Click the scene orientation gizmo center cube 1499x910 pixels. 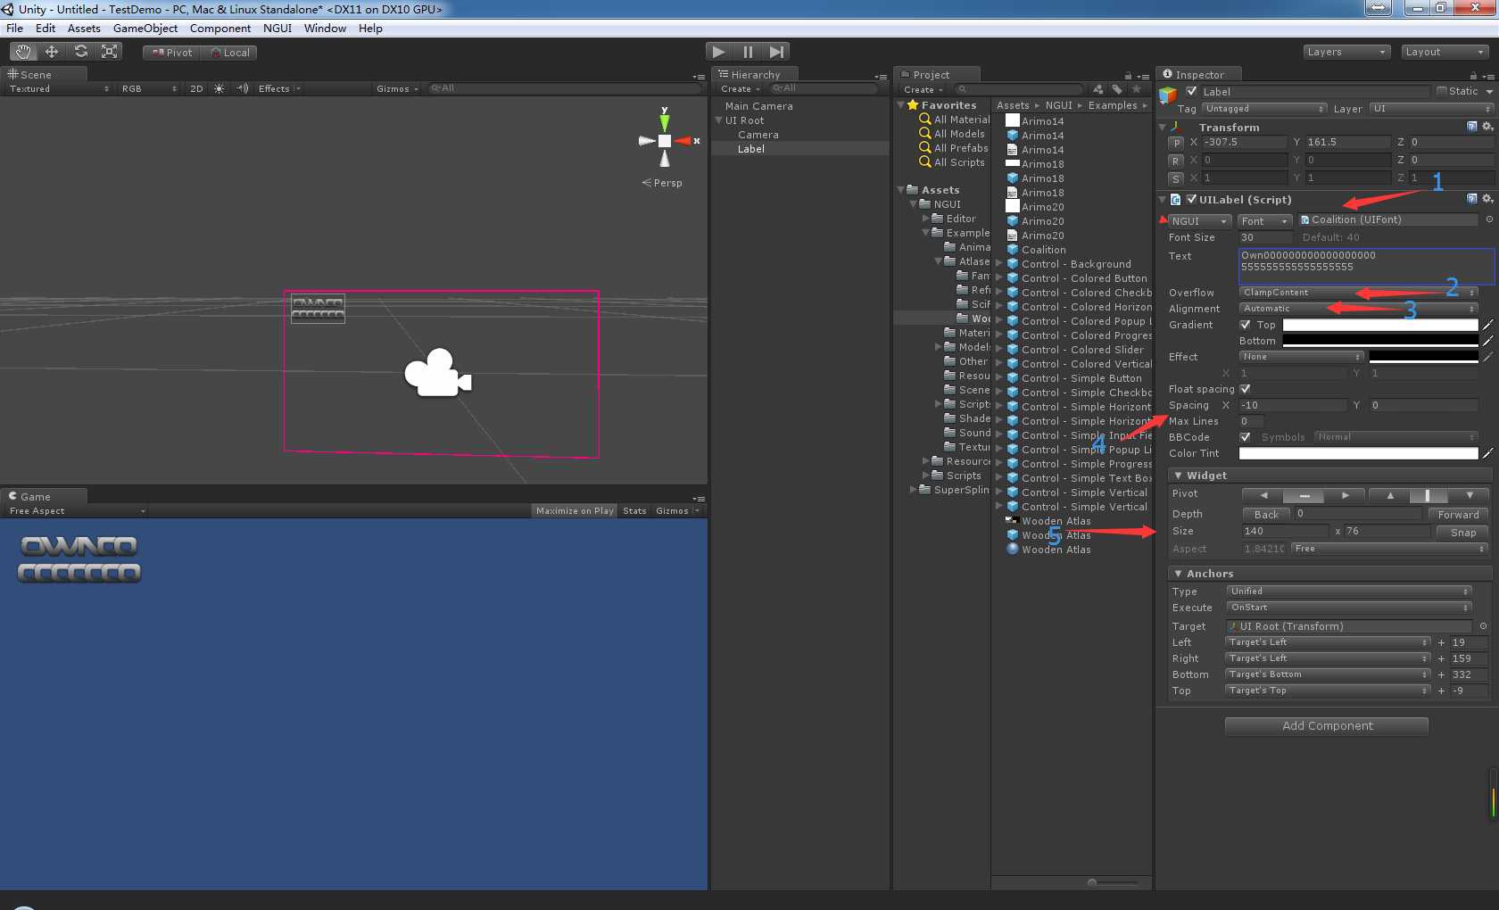[x=665, y=141]
